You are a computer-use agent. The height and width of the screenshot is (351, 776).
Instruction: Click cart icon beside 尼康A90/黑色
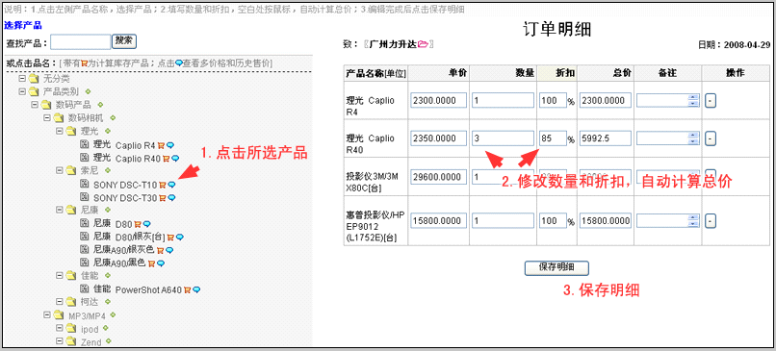pos(151,263)
